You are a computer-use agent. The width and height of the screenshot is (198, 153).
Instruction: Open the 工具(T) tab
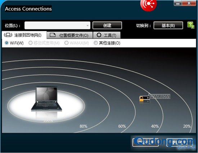pyautogui.click(x=107, y=35)
